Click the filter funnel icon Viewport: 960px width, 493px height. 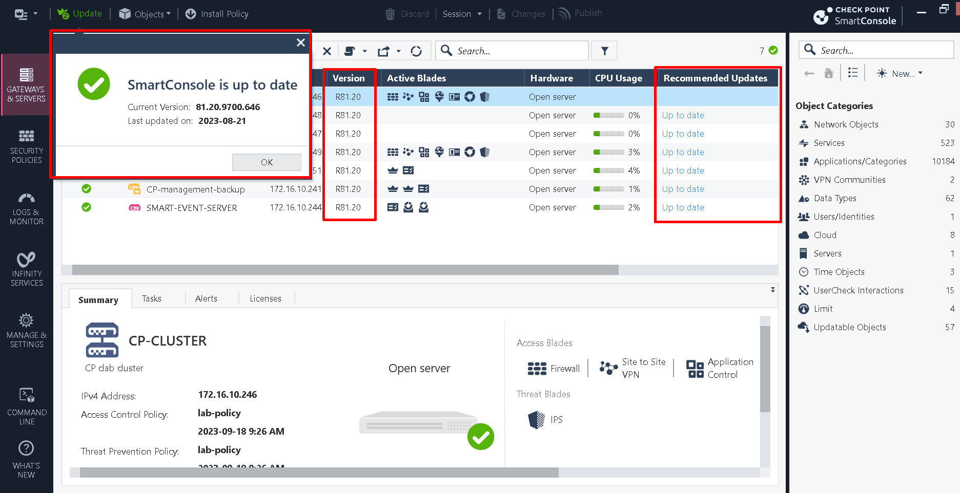point(604,51)
